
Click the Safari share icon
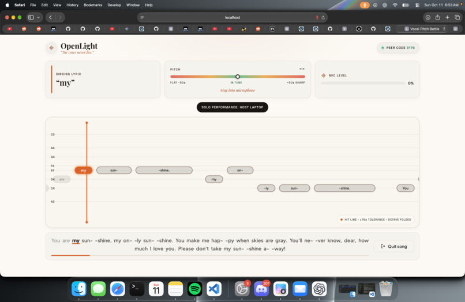point(437,17)
